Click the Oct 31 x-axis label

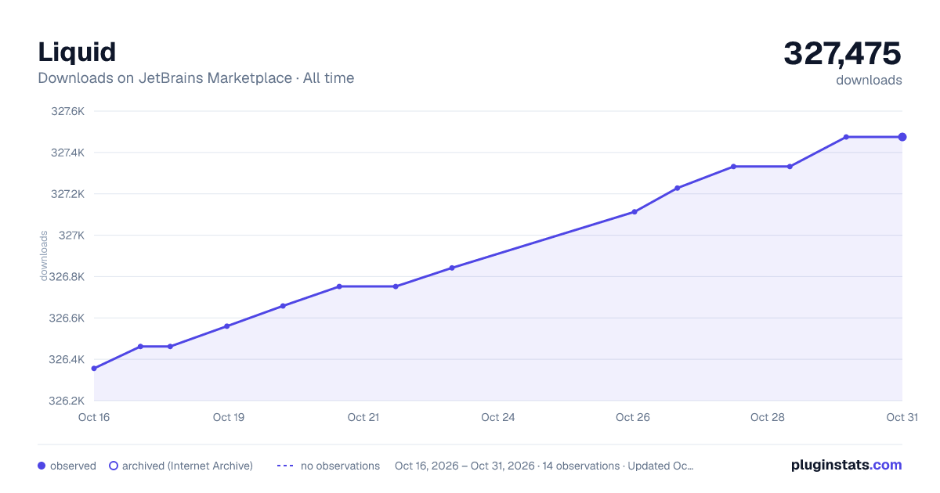(902, 417)
